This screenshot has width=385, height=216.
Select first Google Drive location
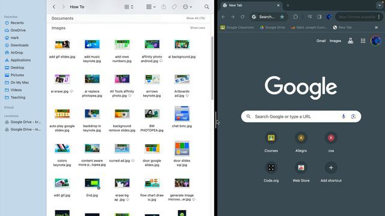pyautogui.click(x=23, y=122)
